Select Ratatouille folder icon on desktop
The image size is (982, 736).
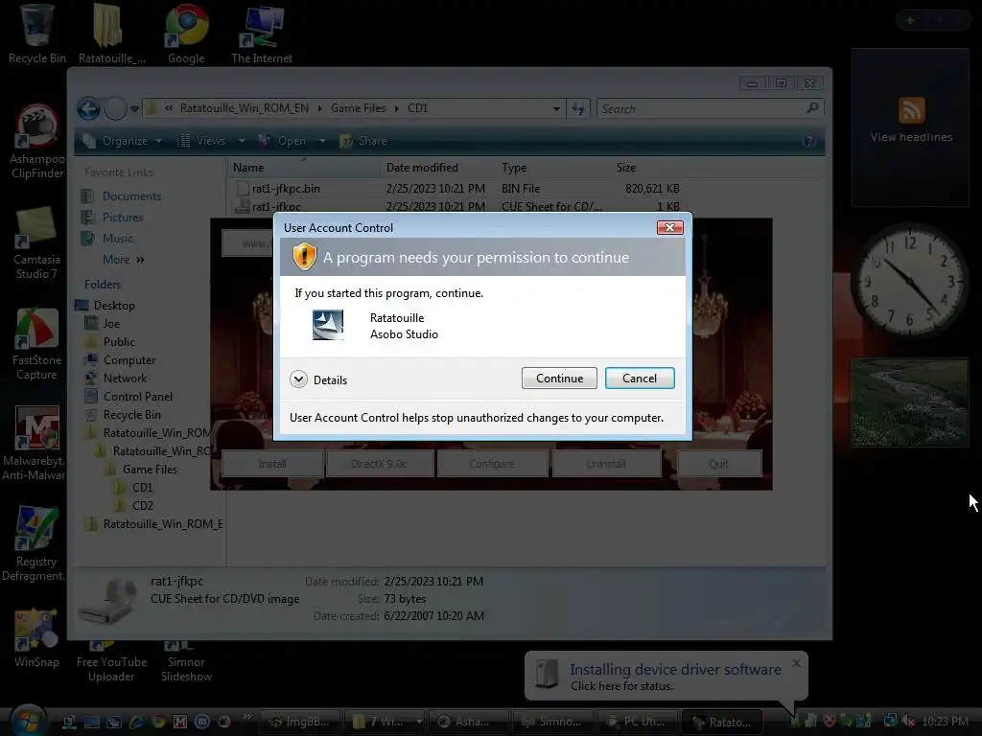click(x=111, y=34)
